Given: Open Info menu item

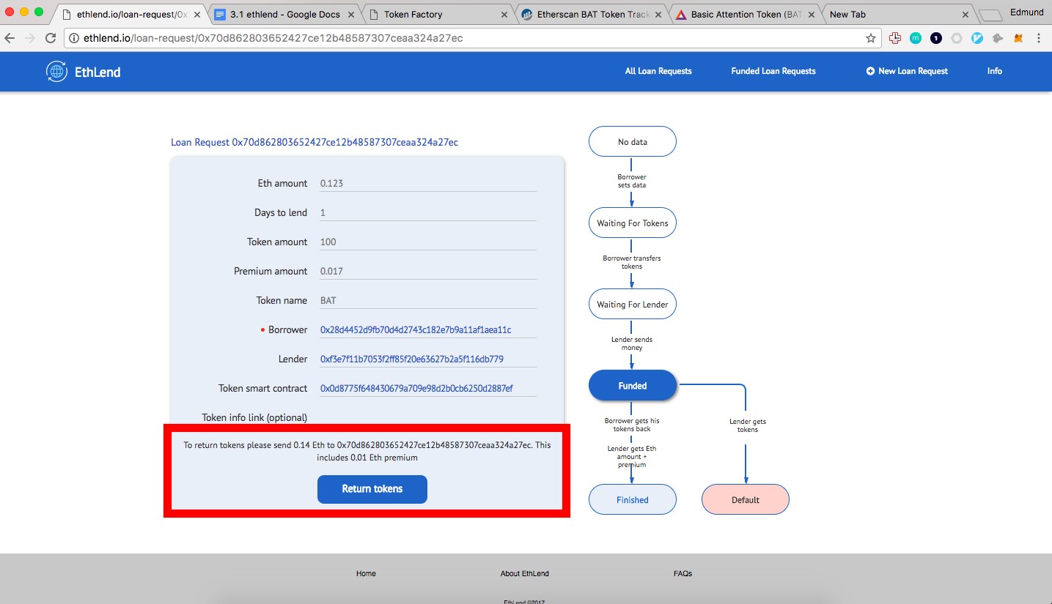Looking at the screenshot, I should pyautogui.click(x=994, y=71).
